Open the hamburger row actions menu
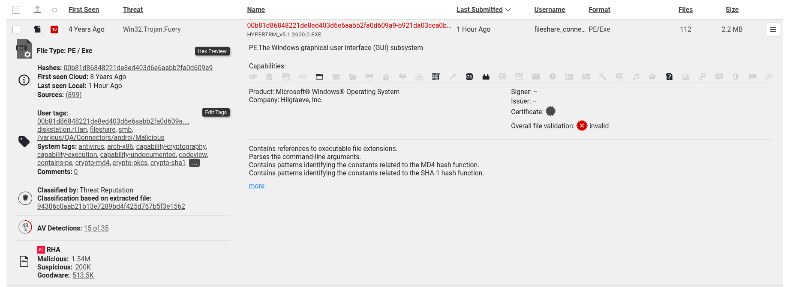The width and height of the screenshot is (787, 287). pyautogui.click(x=773, y=30)
